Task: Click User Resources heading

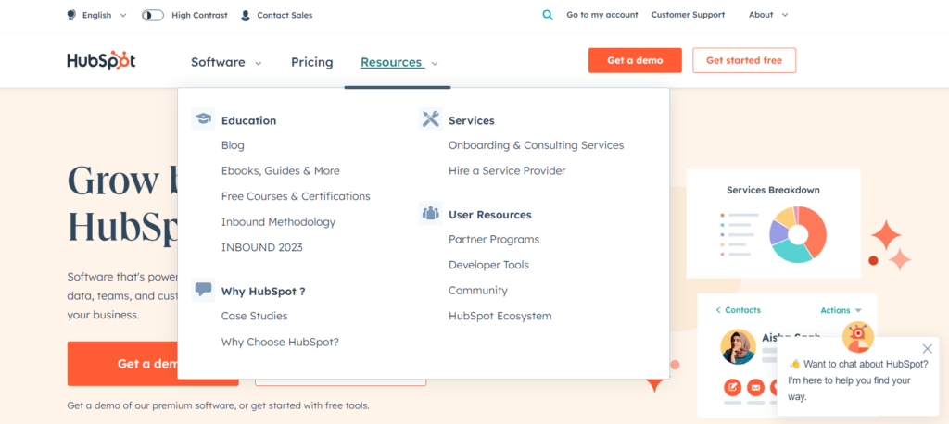Action: (489, 215)
